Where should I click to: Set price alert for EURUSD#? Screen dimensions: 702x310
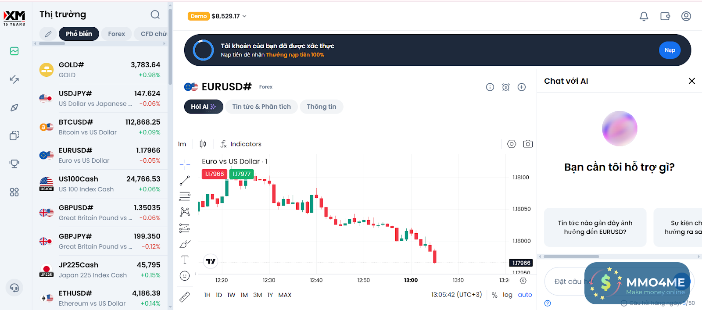coord(506,87)
